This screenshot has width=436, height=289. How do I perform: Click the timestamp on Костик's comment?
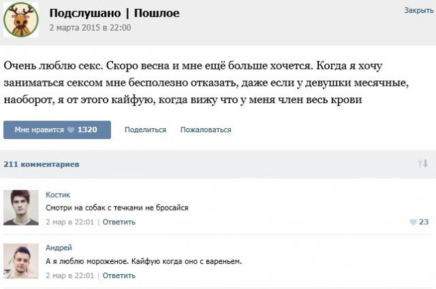point(71,222)
